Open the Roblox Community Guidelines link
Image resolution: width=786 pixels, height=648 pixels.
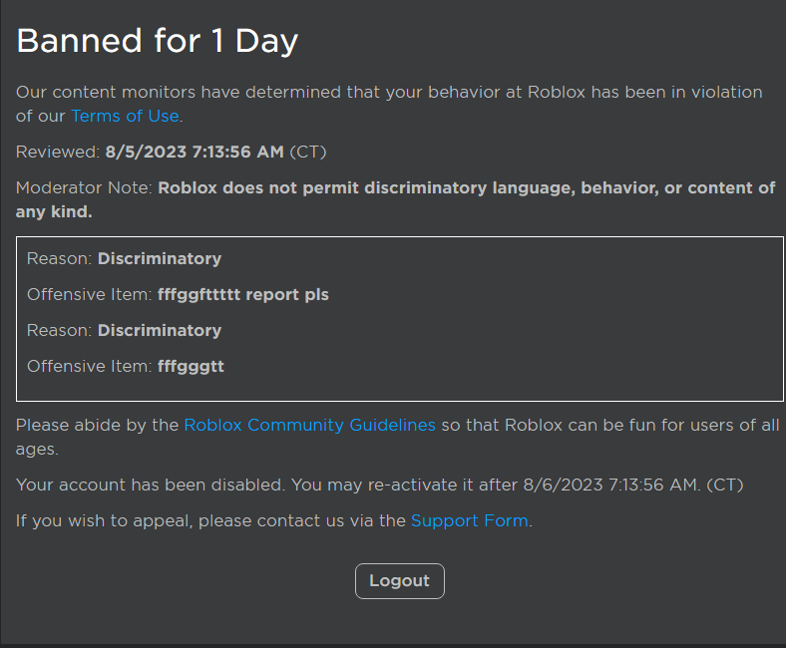[309, 425]
